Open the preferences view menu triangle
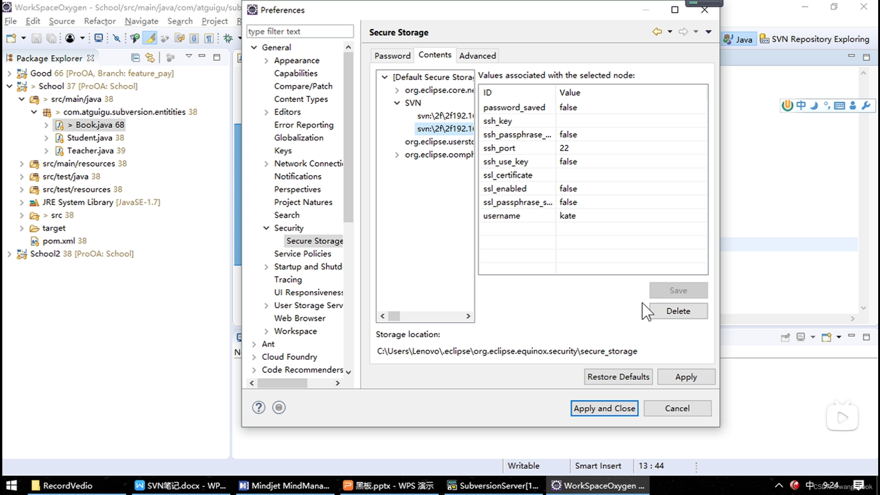The image size is (880, 495). point(709,32)
